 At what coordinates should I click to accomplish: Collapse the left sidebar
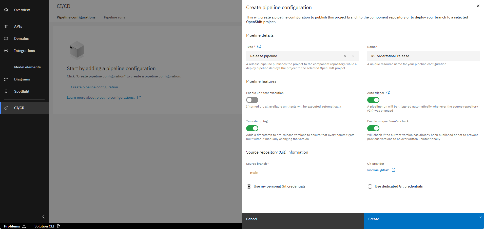(43, 217)
